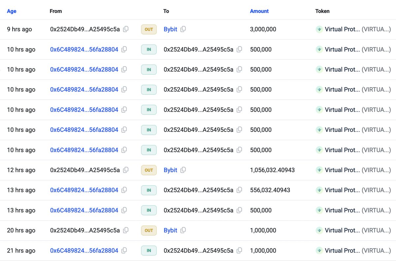Screen dimensions: 396x261
Task: Click the token icon in the 20 hrs ago row
Action: (319, 230)
